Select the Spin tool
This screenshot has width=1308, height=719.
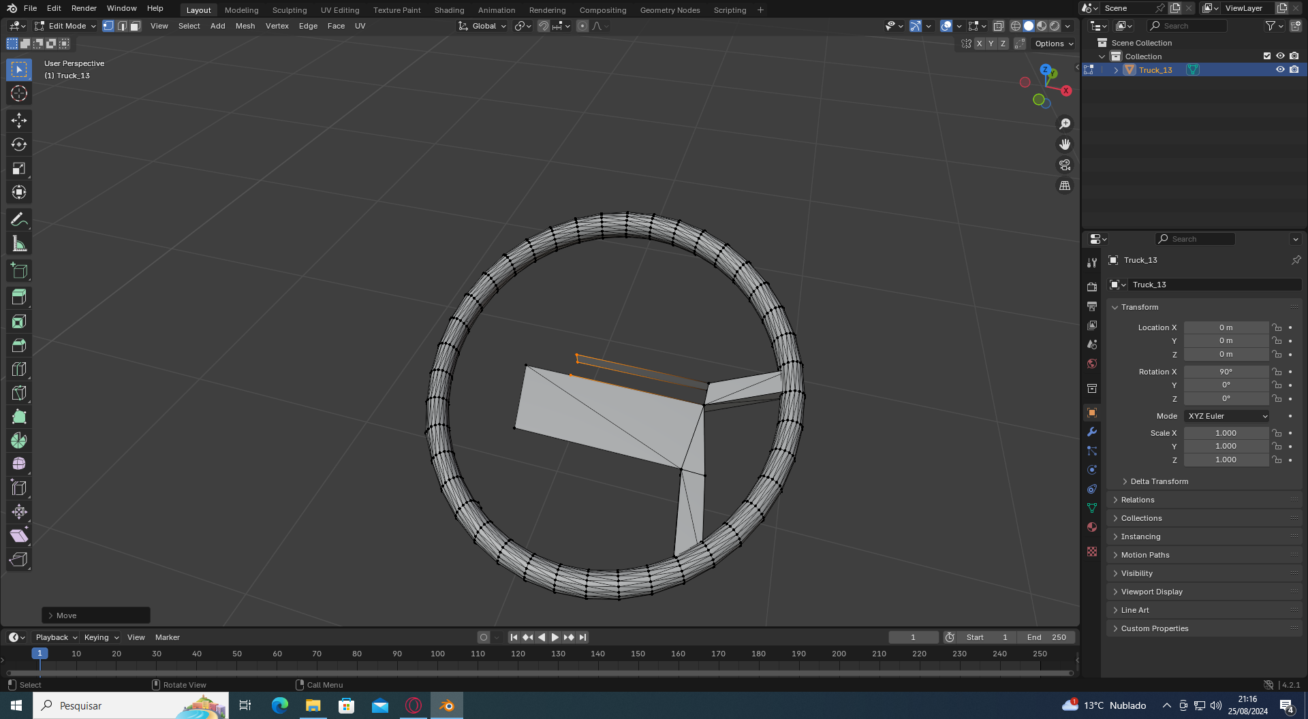tap(19, 441)
